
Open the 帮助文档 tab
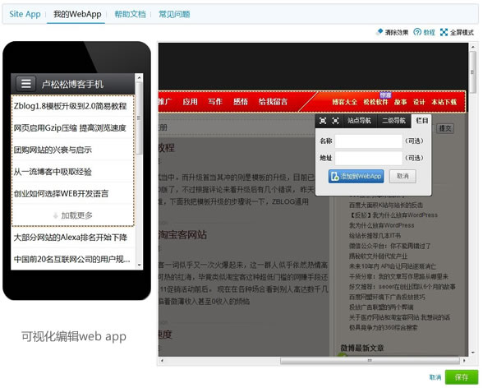[130, 14]
